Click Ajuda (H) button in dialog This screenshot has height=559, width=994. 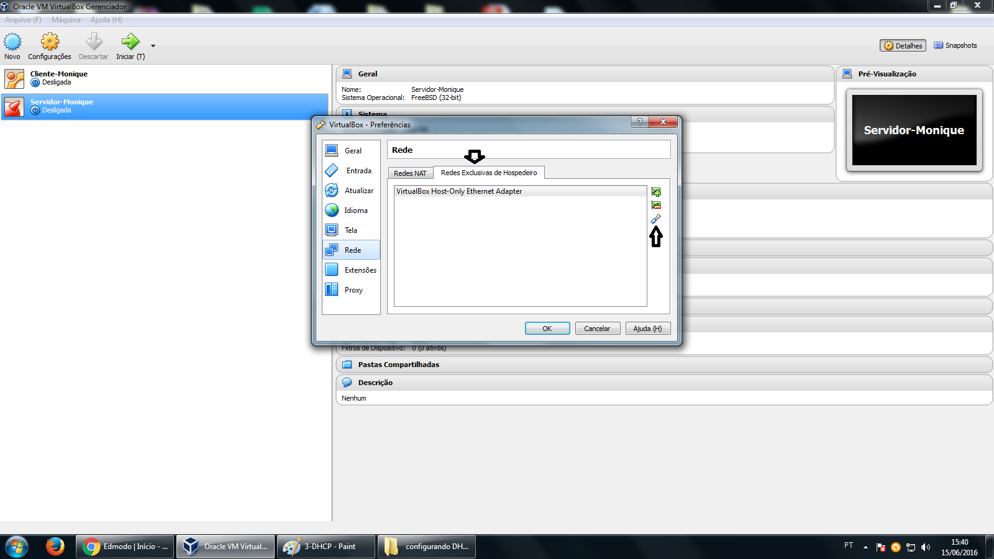pyautogui.click(x=648, y=329)
